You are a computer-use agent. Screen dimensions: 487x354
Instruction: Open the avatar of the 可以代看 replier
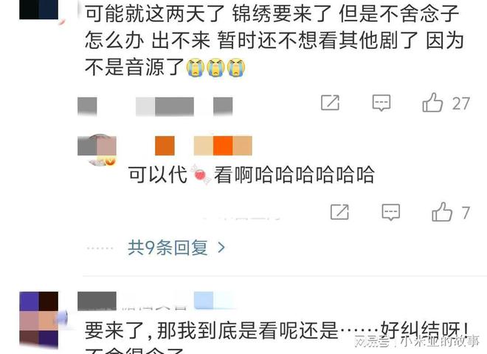97,149
